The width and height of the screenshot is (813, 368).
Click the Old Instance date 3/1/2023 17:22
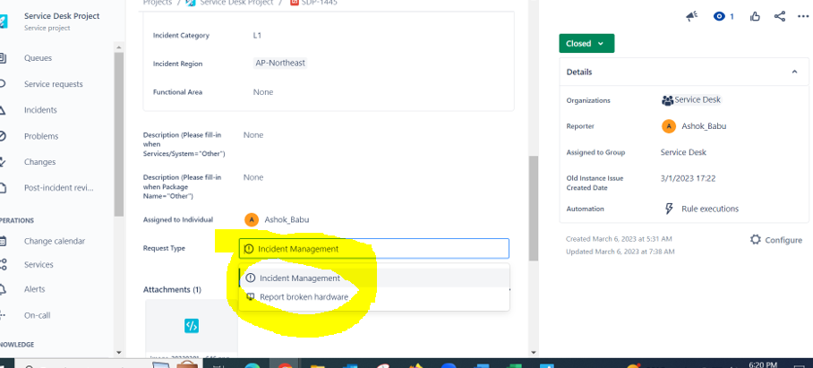click(x=688, y=178)
